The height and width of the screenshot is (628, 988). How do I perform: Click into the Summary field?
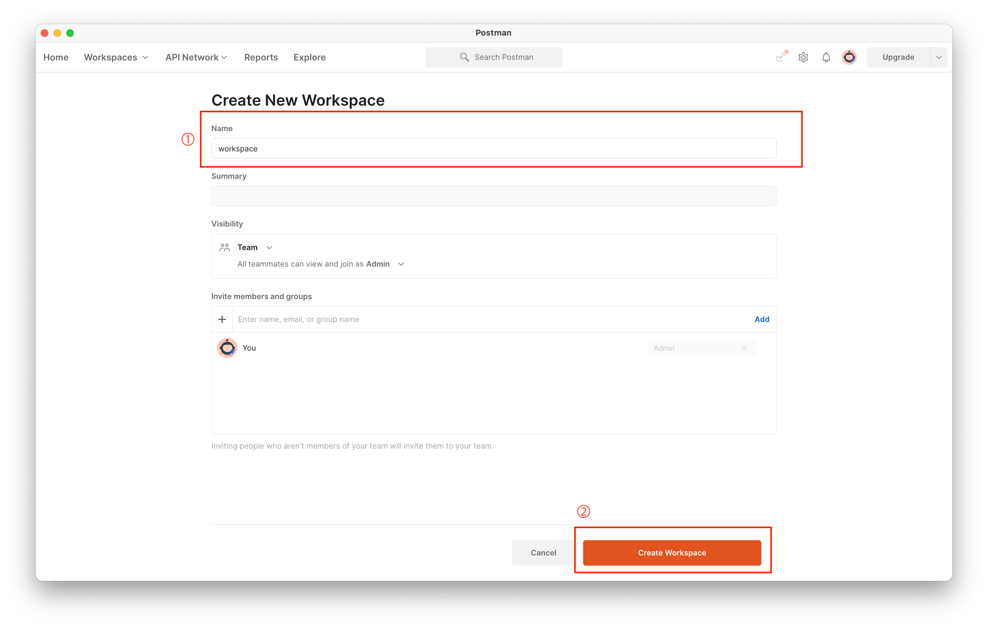point(494,196)
